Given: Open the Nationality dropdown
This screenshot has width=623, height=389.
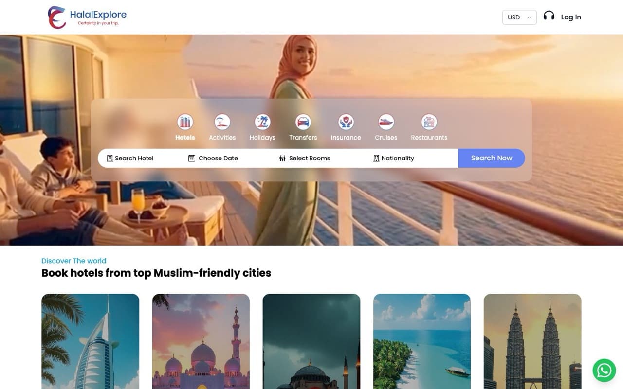Looking at the screenshot, I should (411, 158).
